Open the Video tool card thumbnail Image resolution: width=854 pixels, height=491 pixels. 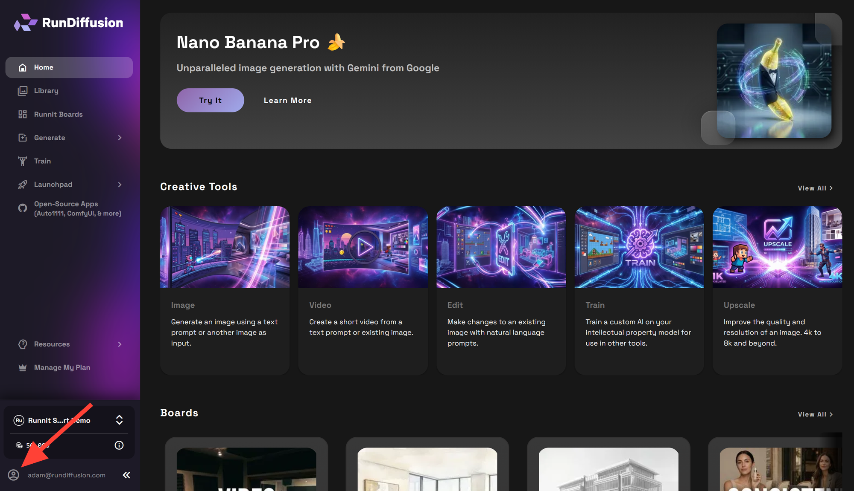click(x=363, y=247)
